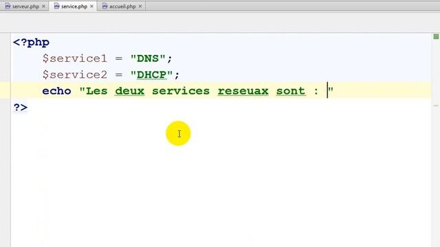Switch to the accueil.php tab
The height and width of the screenshot is (247, 440).
click(x=122, y=6)
